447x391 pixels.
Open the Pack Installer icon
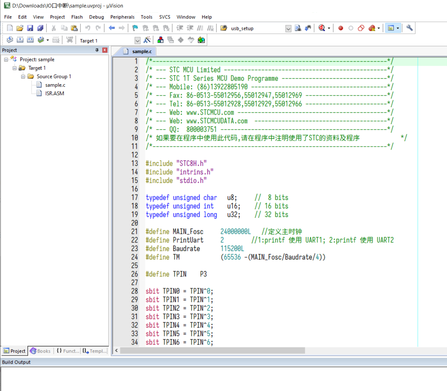click(x=201, y=40)
